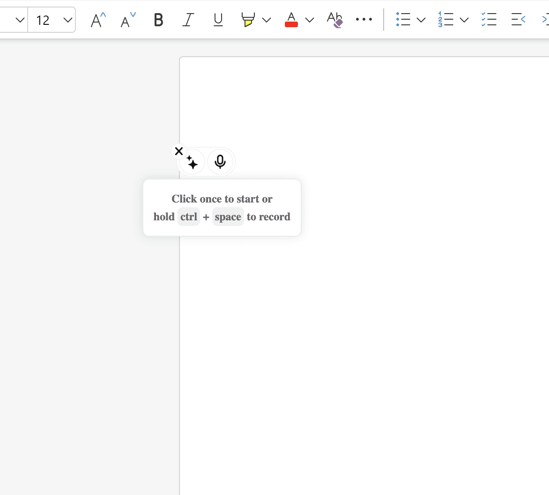Close the floating dictation widget
549x495 pixels.
(179, 151)
